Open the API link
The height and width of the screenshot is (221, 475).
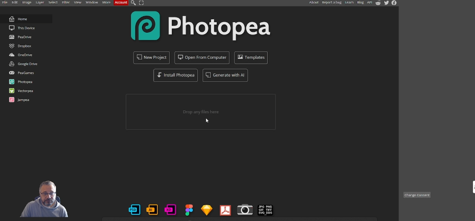click(369, 2)
